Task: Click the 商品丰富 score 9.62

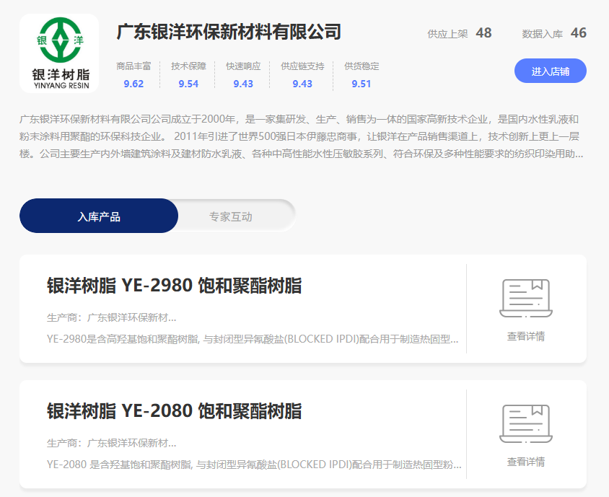Action: (x=133, y=84)
